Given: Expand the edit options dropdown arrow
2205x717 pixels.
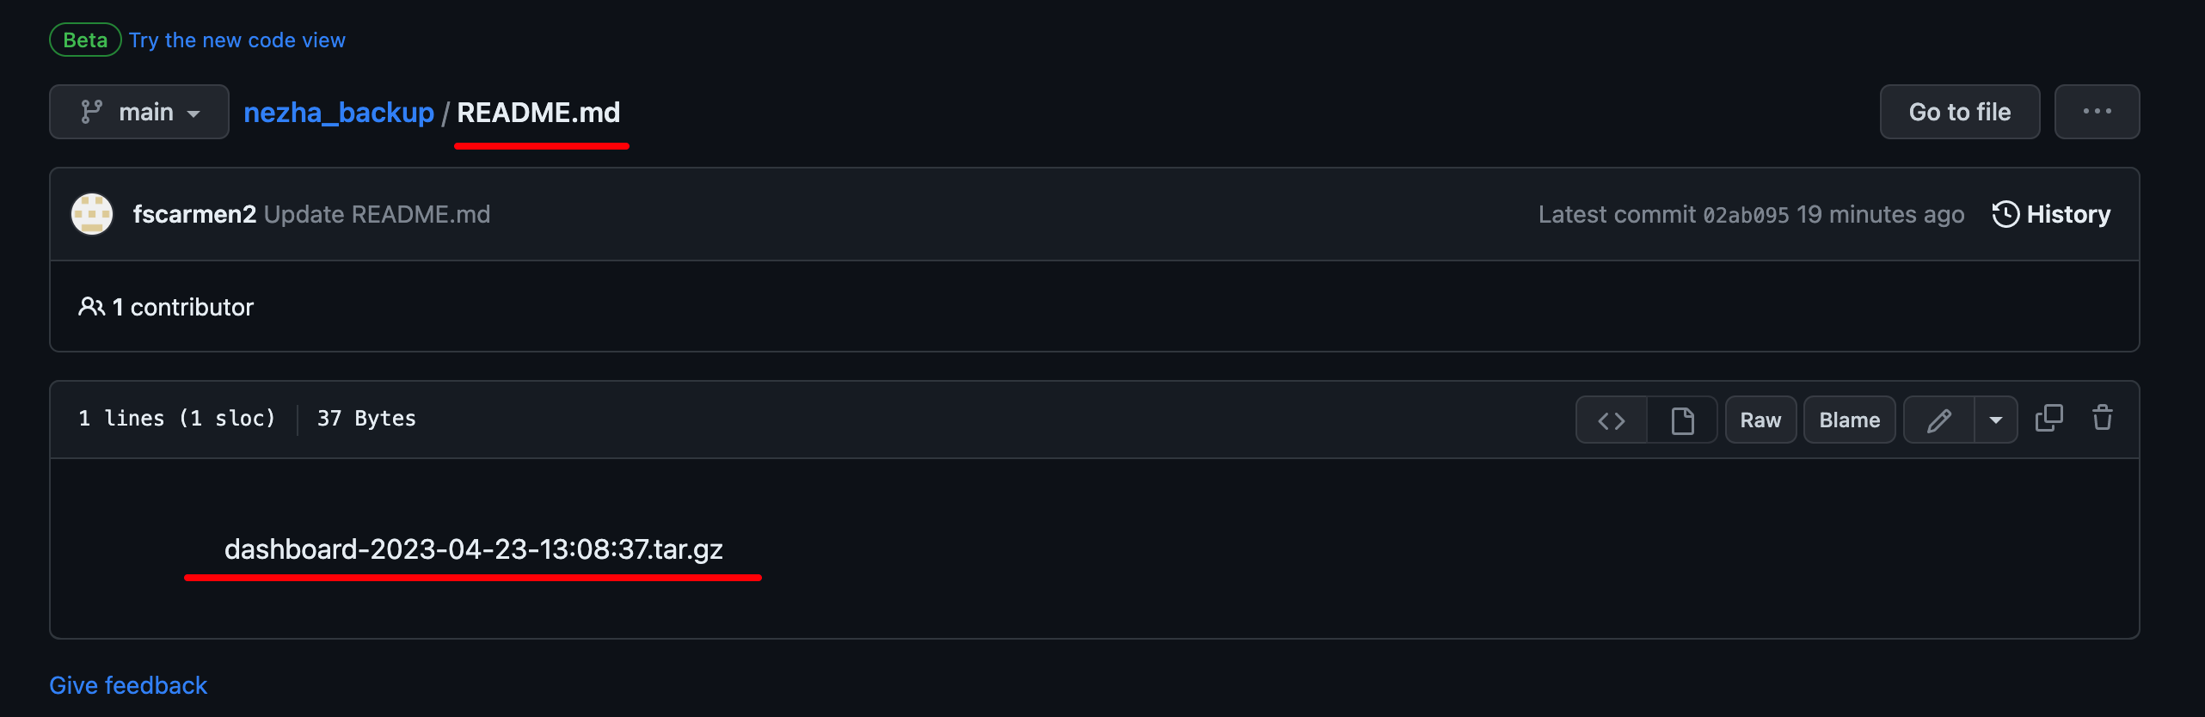Looking at the screenshot, I should click(1996, 420).
